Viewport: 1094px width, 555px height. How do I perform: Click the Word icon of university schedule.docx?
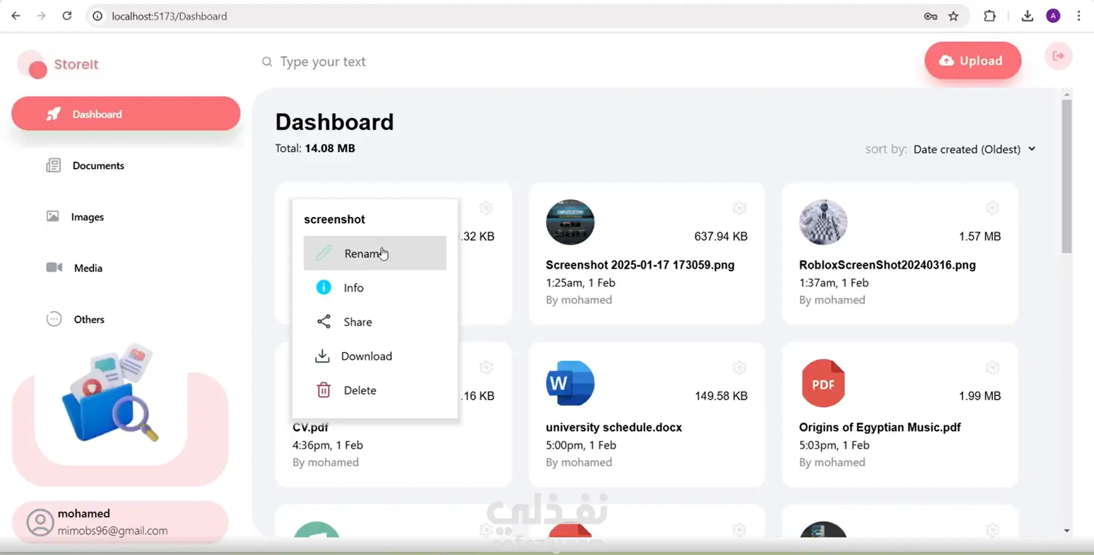pos(570,383)
